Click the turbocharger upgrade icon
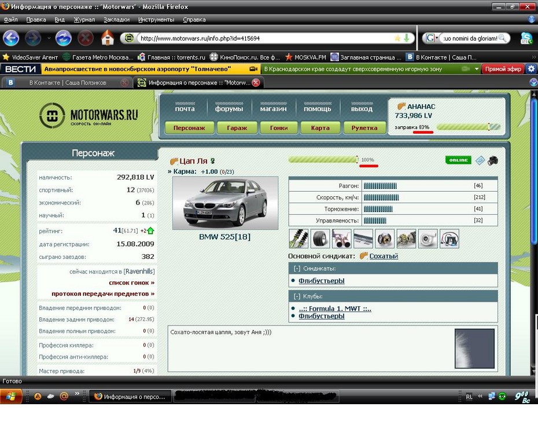Image resolution: width=538 pixels, height=421 pixels. point(428,239)
